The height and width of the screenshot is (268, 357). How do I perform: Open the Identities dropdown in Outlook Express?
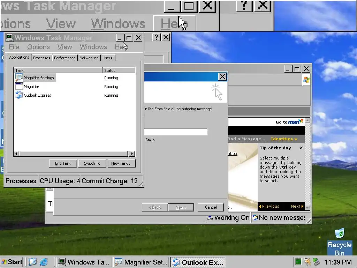pyautogui.click(x=284, y=139)
